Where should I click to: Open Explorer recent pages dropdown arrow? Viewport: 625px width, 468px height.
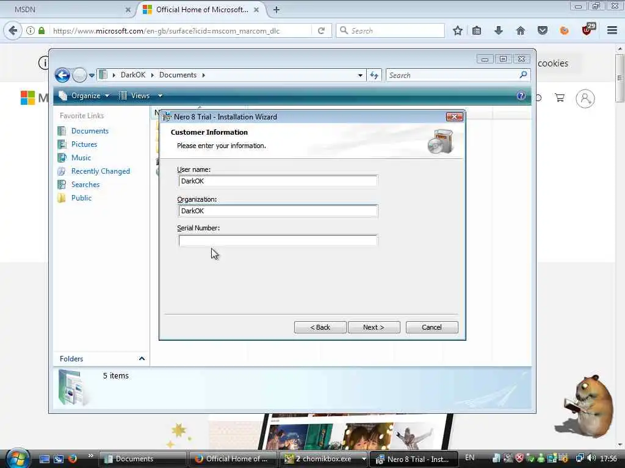tap(92, 75)
